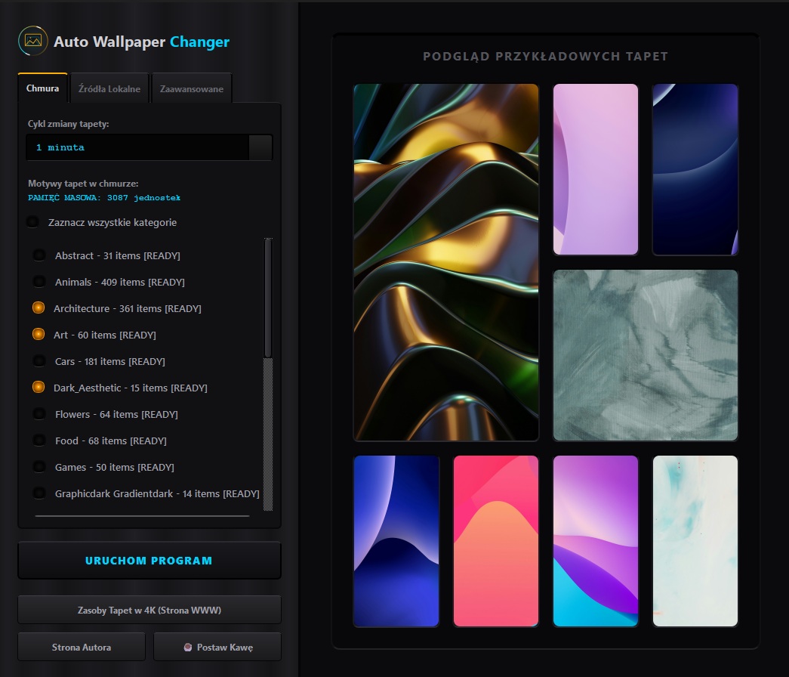Click the dropdown arrow next to 1 minuta

click(x=261, y=147)
